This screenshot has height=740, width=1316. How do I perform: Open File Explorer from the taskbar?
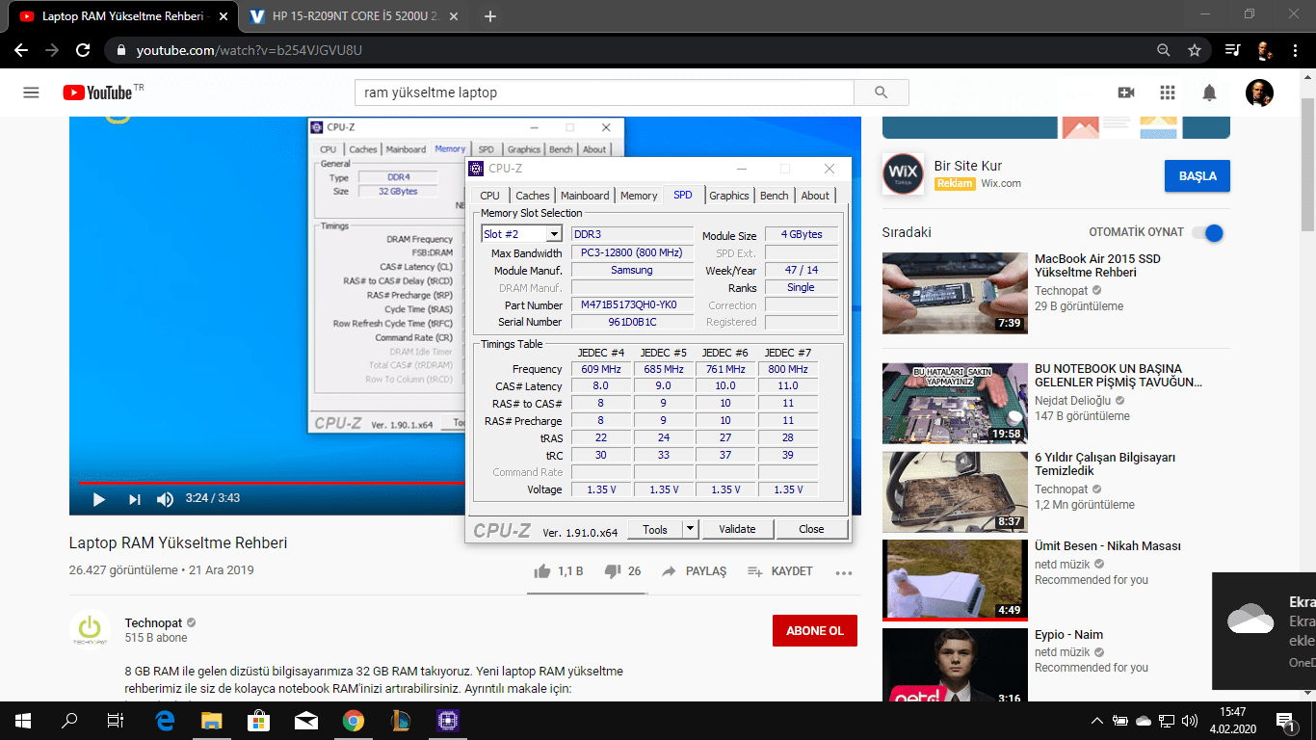pyautogui.click(x=211, y=720)
